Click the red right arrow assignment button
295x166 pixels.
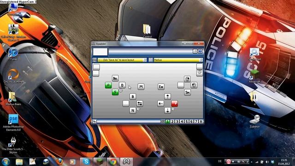[174, 103]
